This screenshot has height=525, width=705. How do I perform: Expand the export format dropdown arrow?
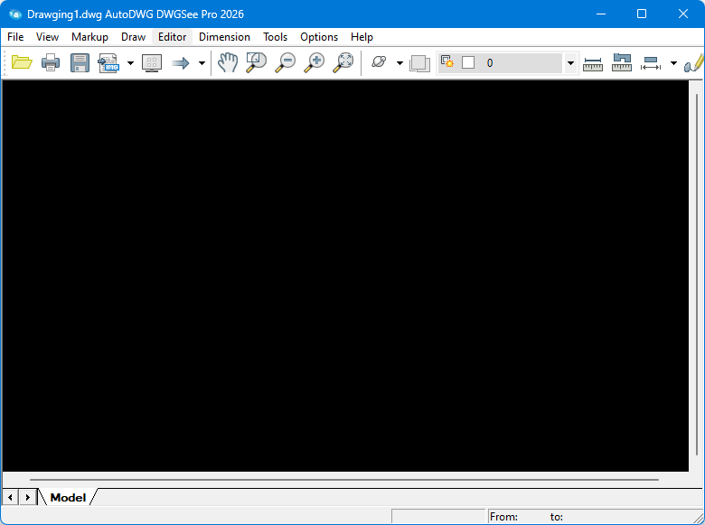click(130, 63)
